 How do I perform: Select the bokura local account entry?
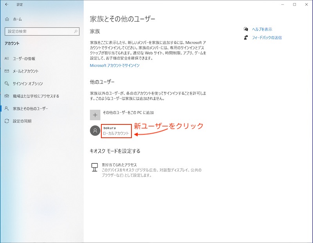(x=116, y=131)
